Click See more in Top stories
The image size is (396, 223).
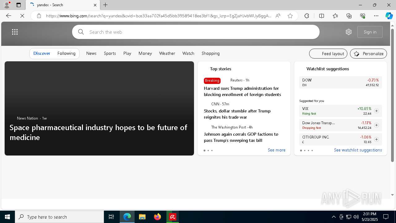[x=277, y=150]
